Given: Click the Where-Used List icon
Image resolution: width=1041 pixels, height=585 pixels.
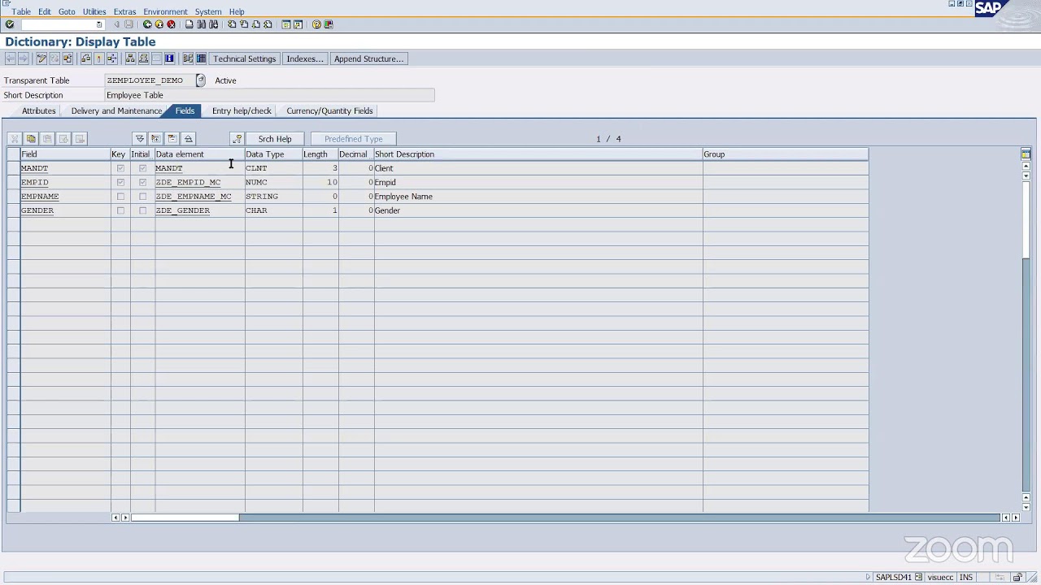Looking at the screenshot, I should [x=112, y=58].
